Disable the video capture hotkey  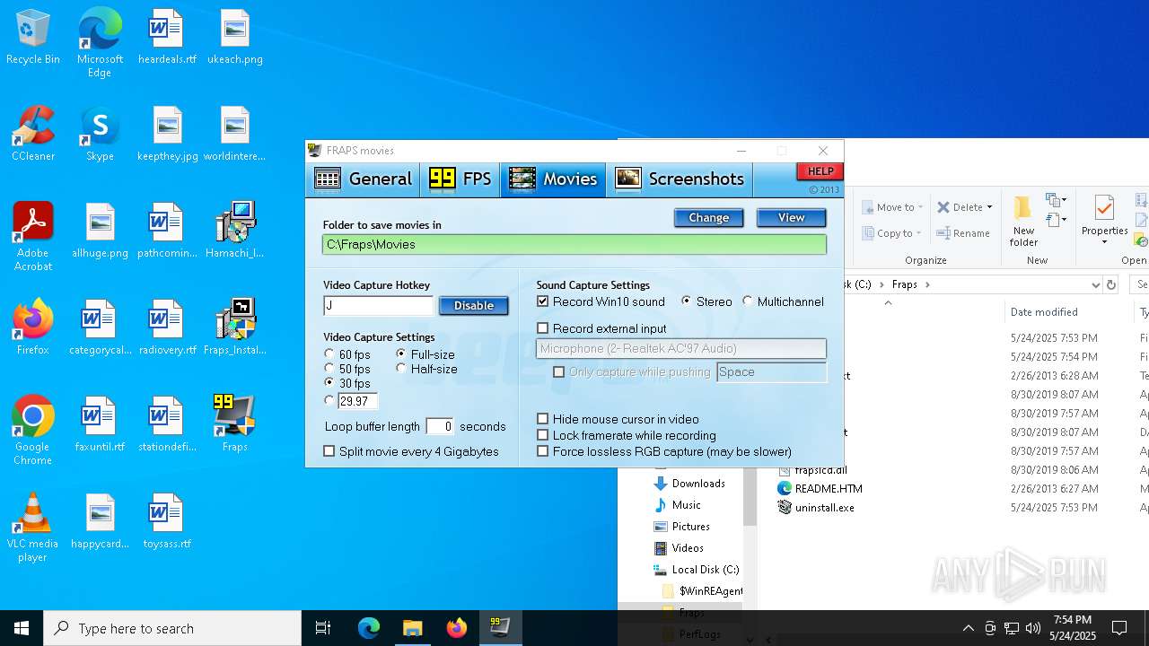[474, 306]
